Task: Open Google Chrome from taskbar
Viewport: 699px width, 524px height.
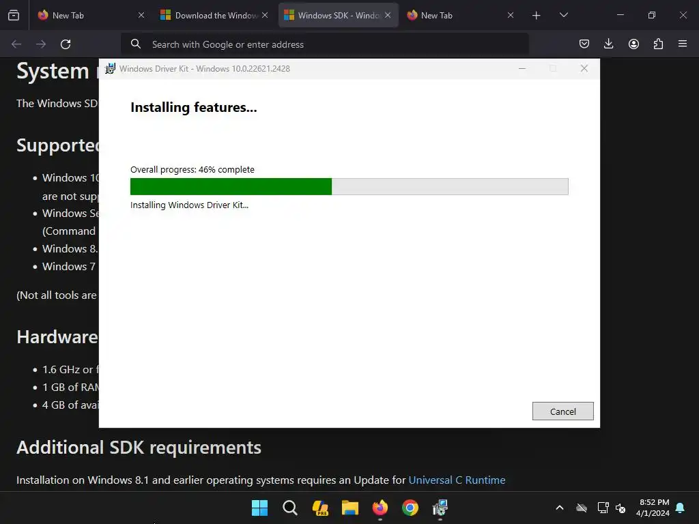Action: (410, 508)
